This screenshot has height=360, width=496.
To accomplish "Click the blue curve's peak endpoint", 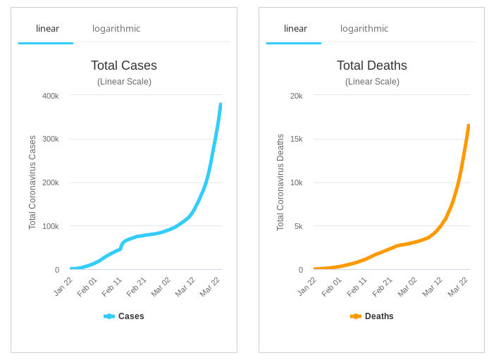I will pos(221,105).
